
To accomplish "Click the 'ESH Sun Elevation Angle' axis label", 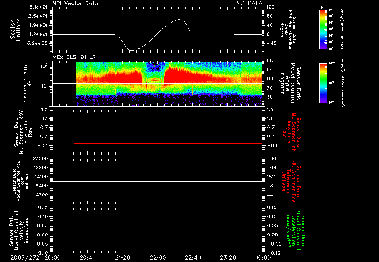I will [288, 30].
